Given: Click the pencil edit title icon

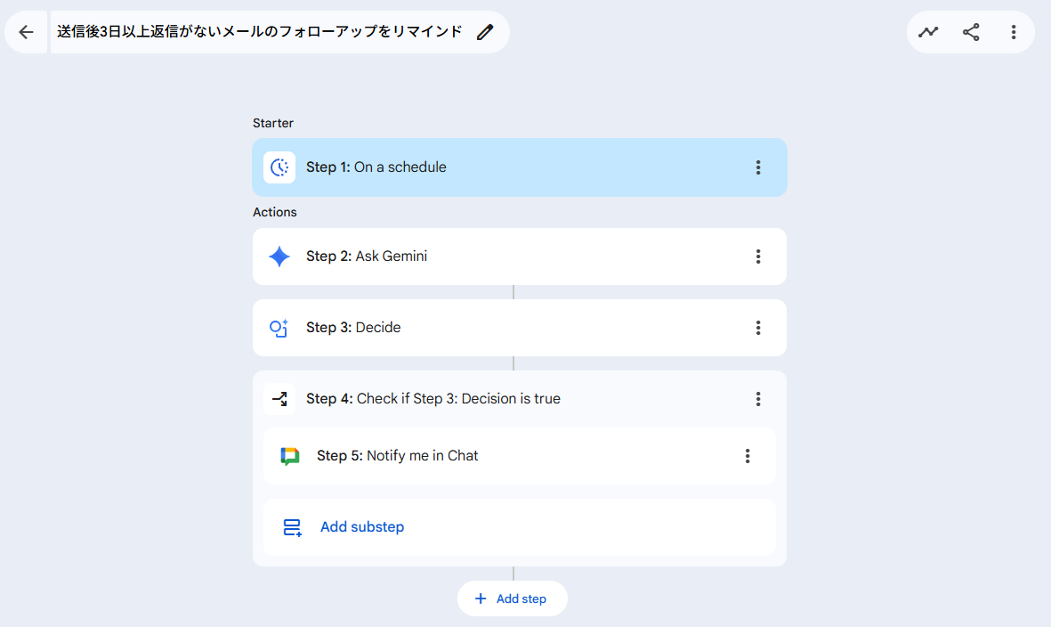Looking at the screenshot, I should (484, 32).
